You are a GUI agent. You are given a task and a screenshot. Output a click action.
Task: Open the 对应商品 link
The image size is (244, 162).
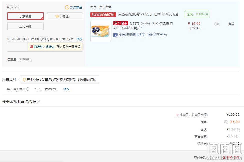76,8
